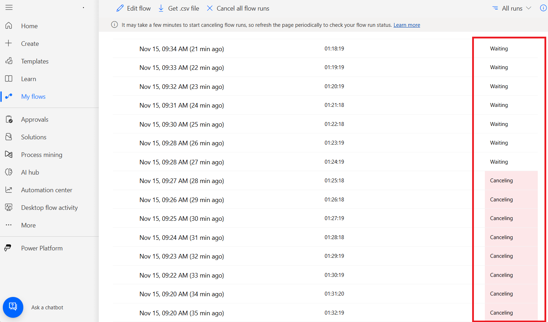548x322 pixels.
Task: Select My flows in the sidebar
Action: 33,96
